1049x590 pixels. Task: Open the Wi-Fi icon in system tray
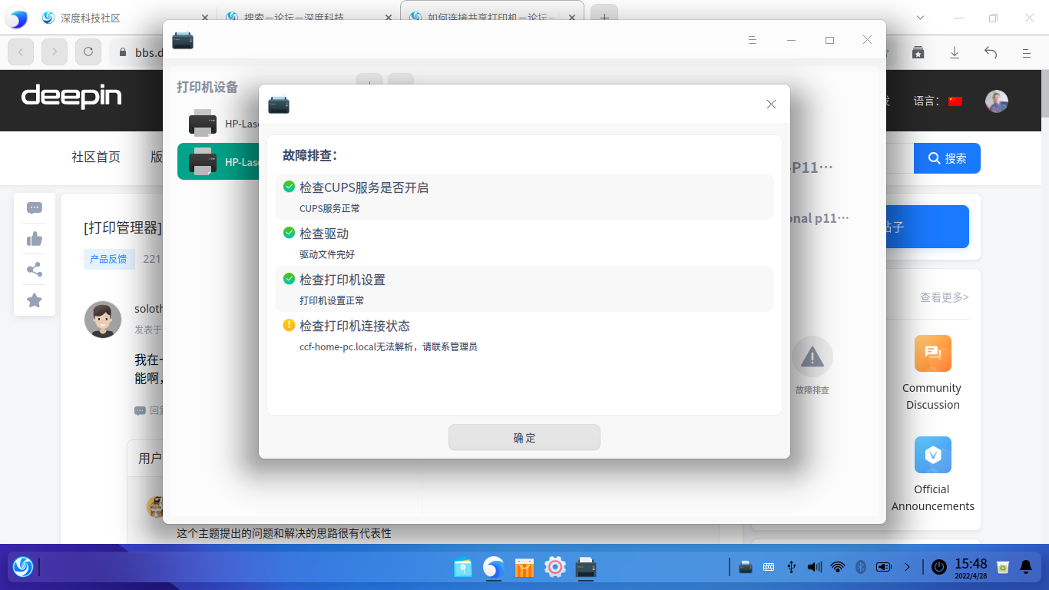836,567
